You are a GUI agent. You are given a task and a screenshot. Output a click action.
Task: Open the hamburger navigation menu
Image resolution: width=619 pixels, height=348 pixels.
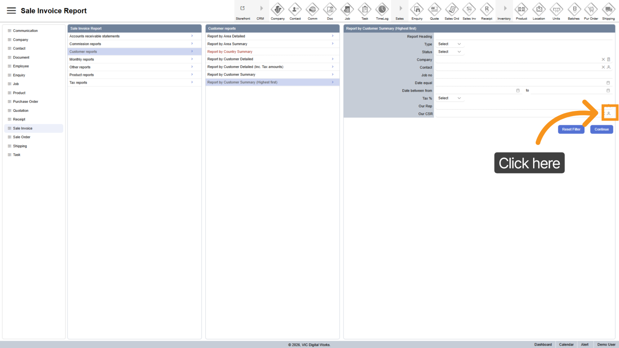(11, 11)
